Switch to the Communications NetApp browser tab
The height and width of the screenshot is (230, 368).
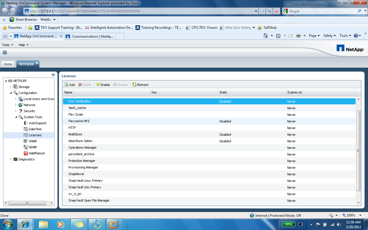click(90, 36)
